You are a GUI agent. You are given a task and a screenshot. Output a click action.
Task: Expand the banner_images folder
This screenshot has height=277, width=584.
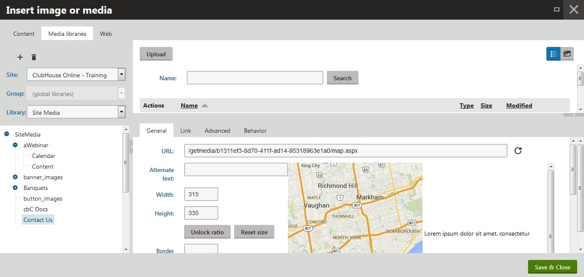pyautogui.click(x=15, y=177)
